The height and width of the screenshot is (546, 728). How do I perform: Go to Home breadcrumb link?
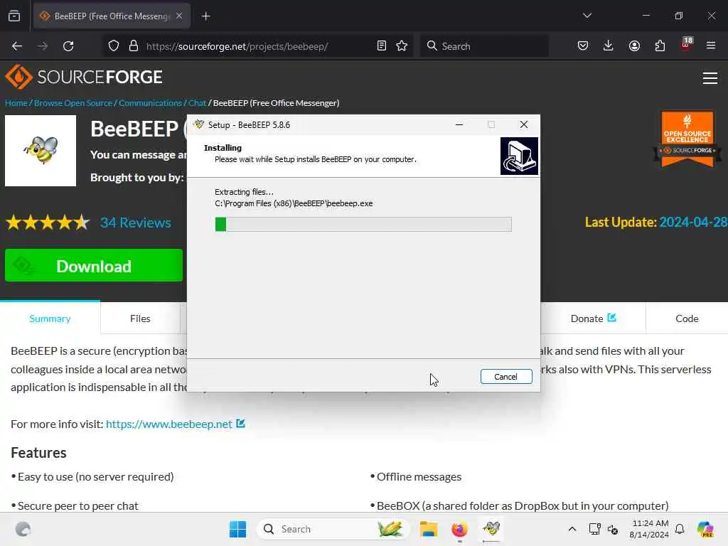[16, 103]
